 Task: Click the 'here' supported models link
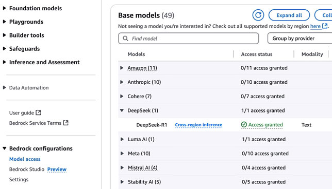pyautogui.click(x=316, y=26)
